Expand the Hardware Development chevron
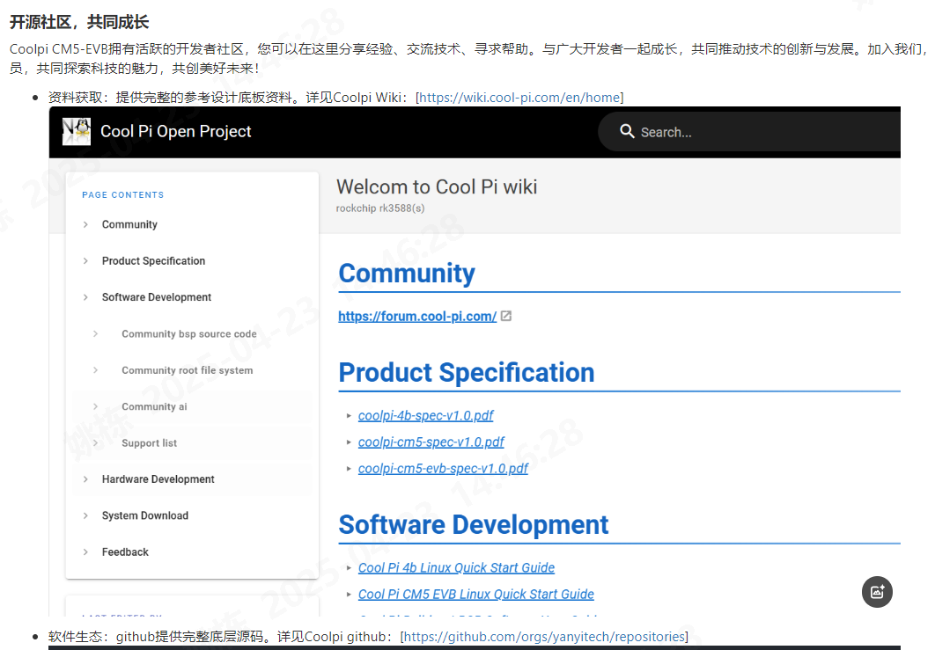 click(85, 479)
